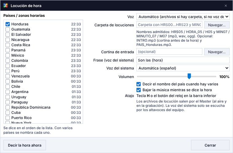Toggle the Uruguay checkbox
This screenshot has width=233, height=153.
click(x=8, y=97)
